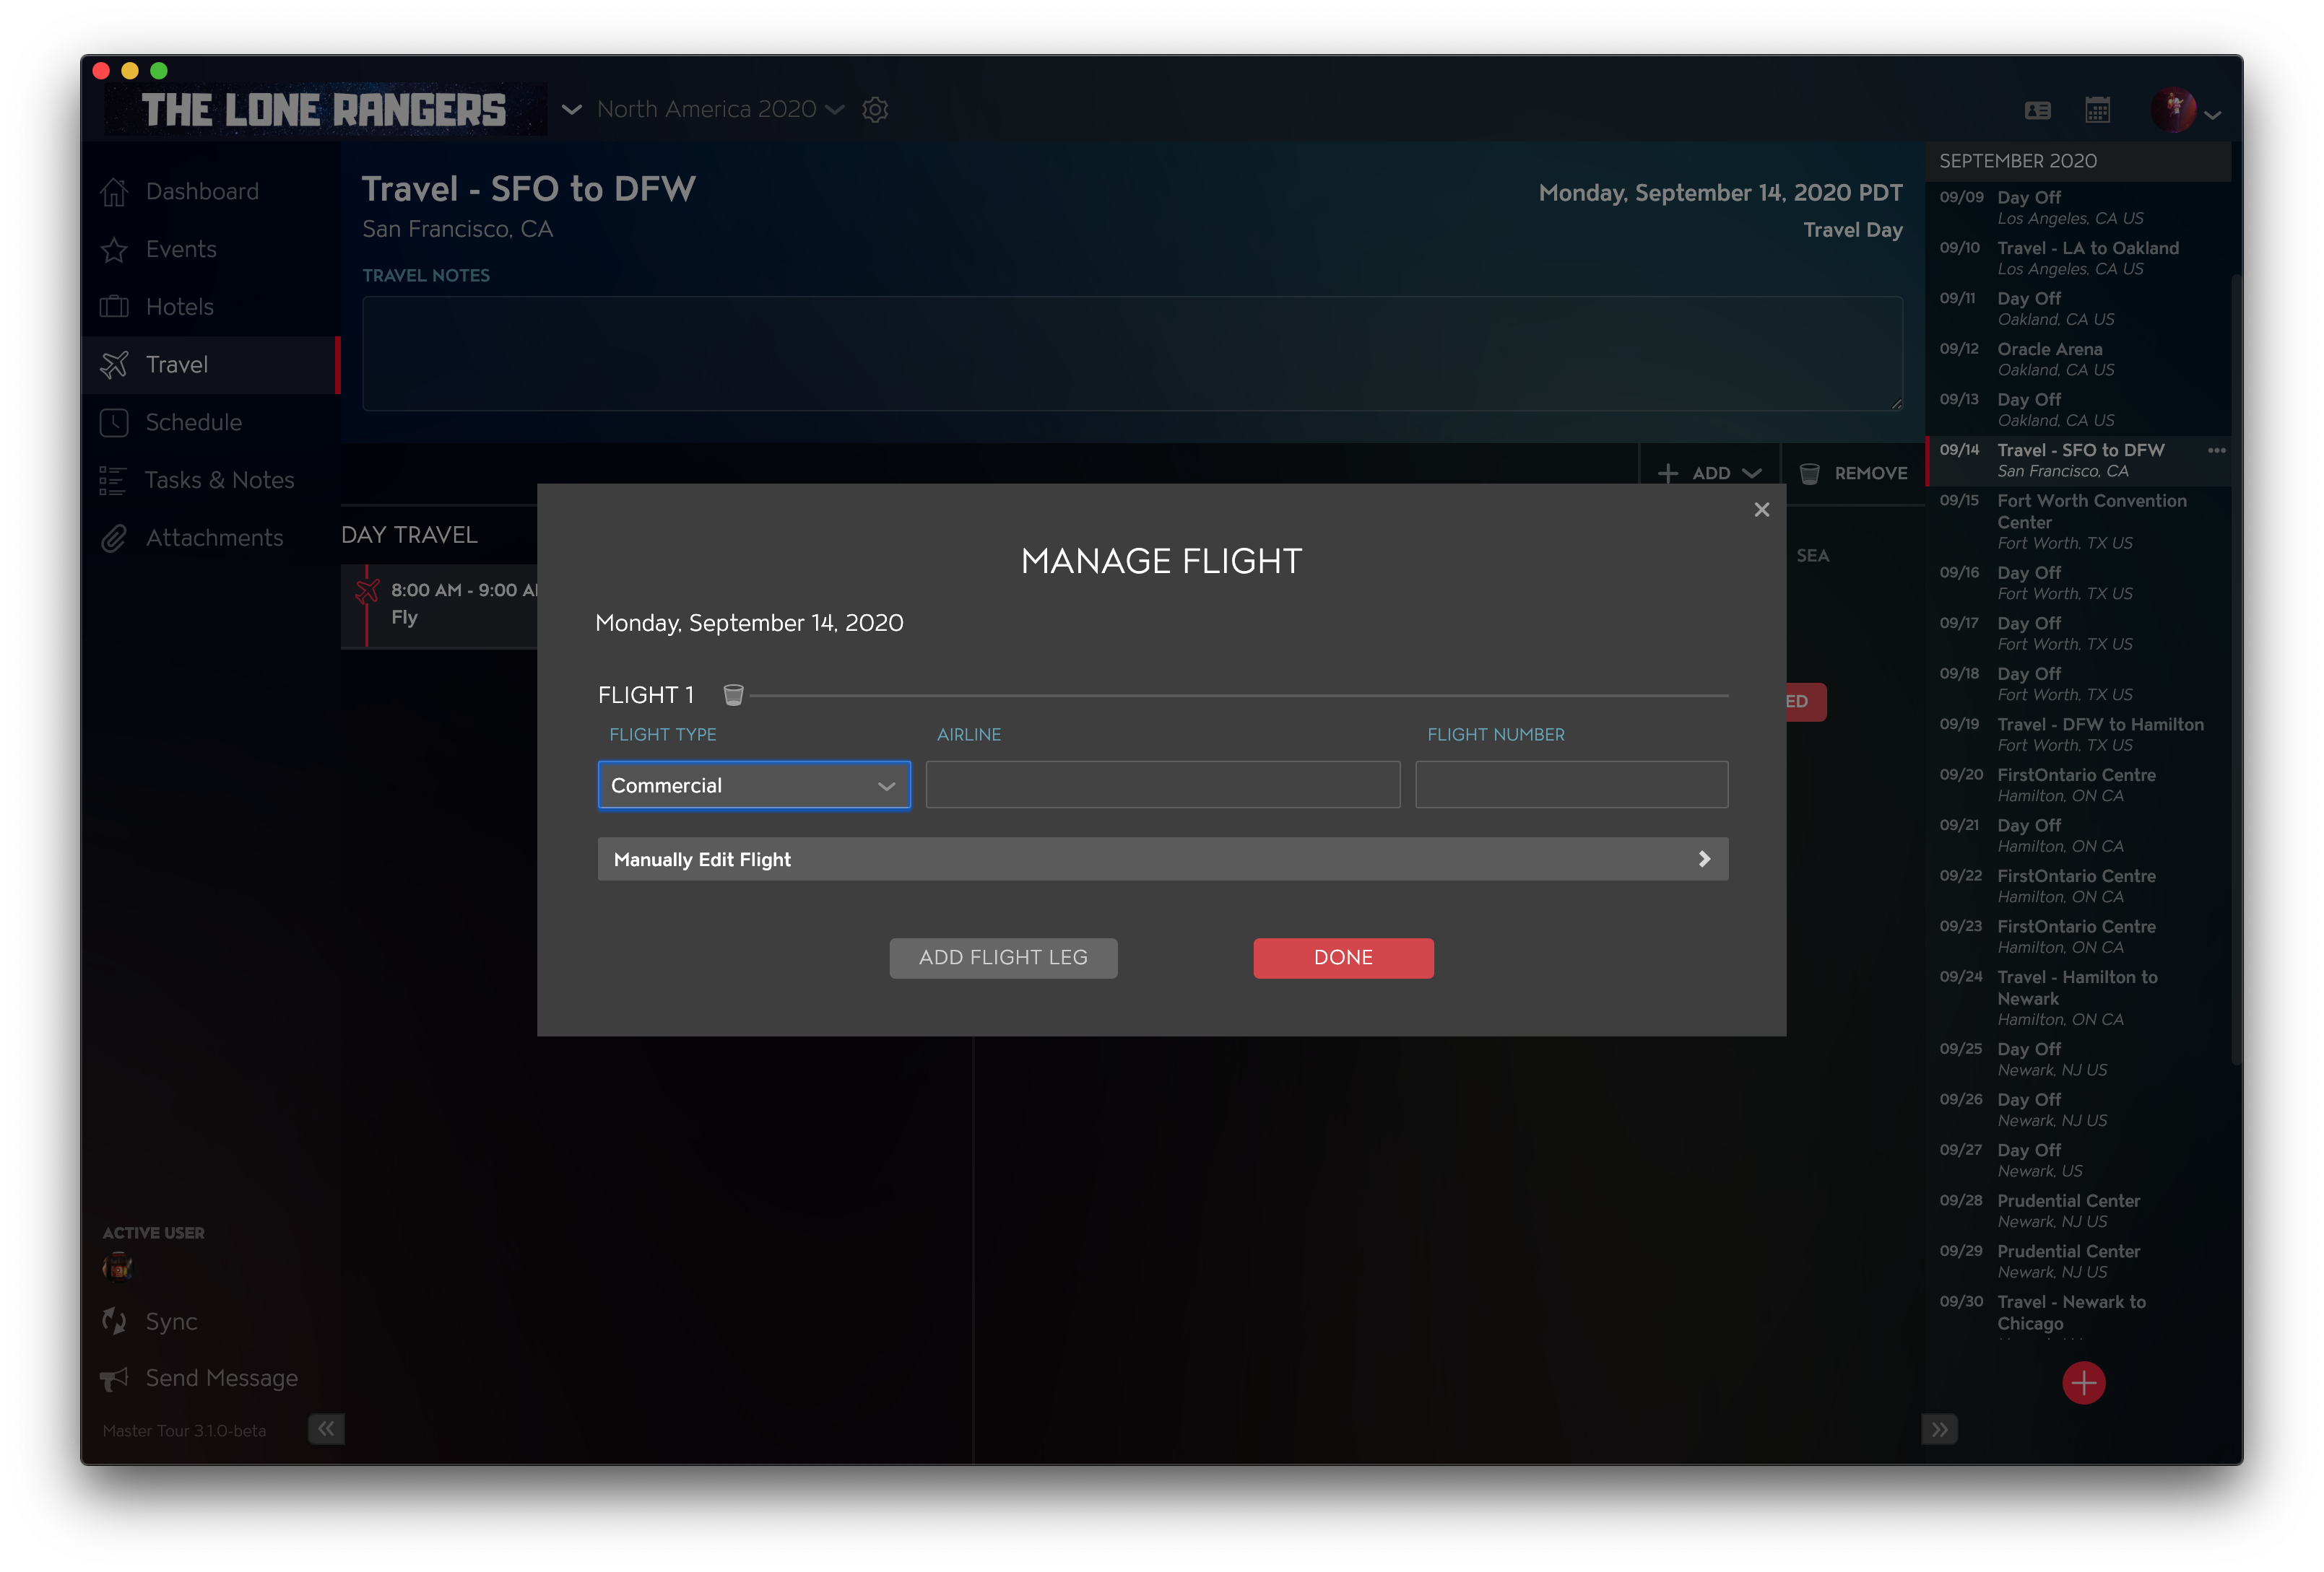The width and height of the screenshot is (2324, 1572).
Task: Close the Manage Flight dialog
Action: [1762, 510]
